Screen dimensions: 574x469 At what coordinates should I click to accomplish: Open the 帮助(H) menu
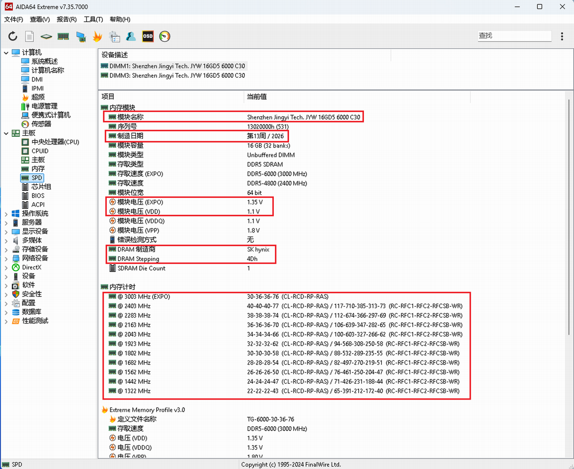120,19
